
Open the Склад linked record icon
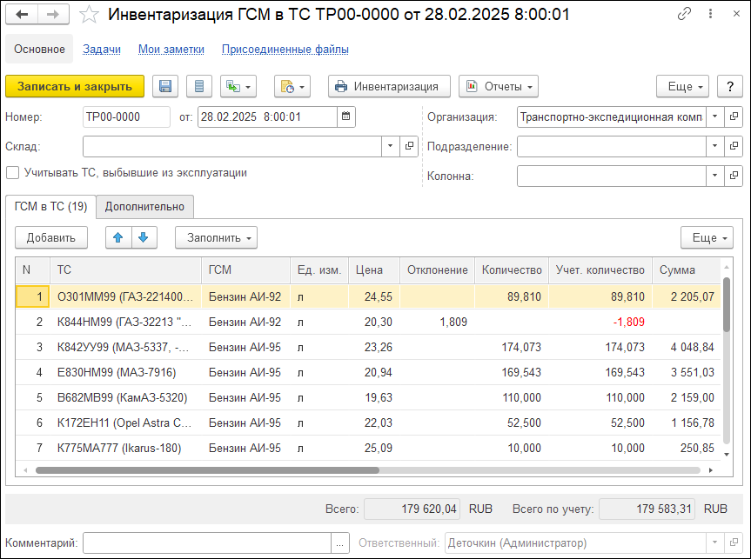[409, 146]
